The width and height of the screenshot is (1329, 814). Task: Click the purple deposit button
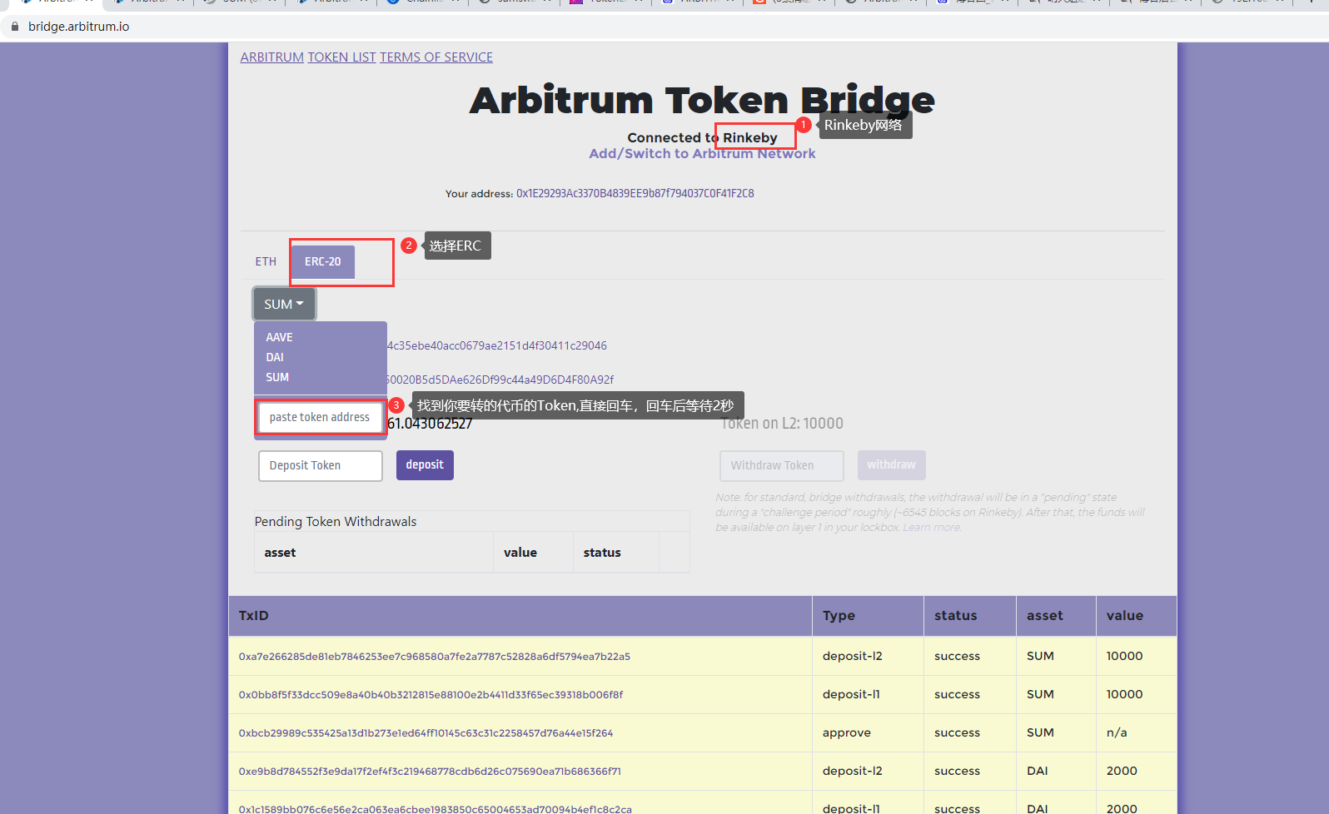coord(425,465)
